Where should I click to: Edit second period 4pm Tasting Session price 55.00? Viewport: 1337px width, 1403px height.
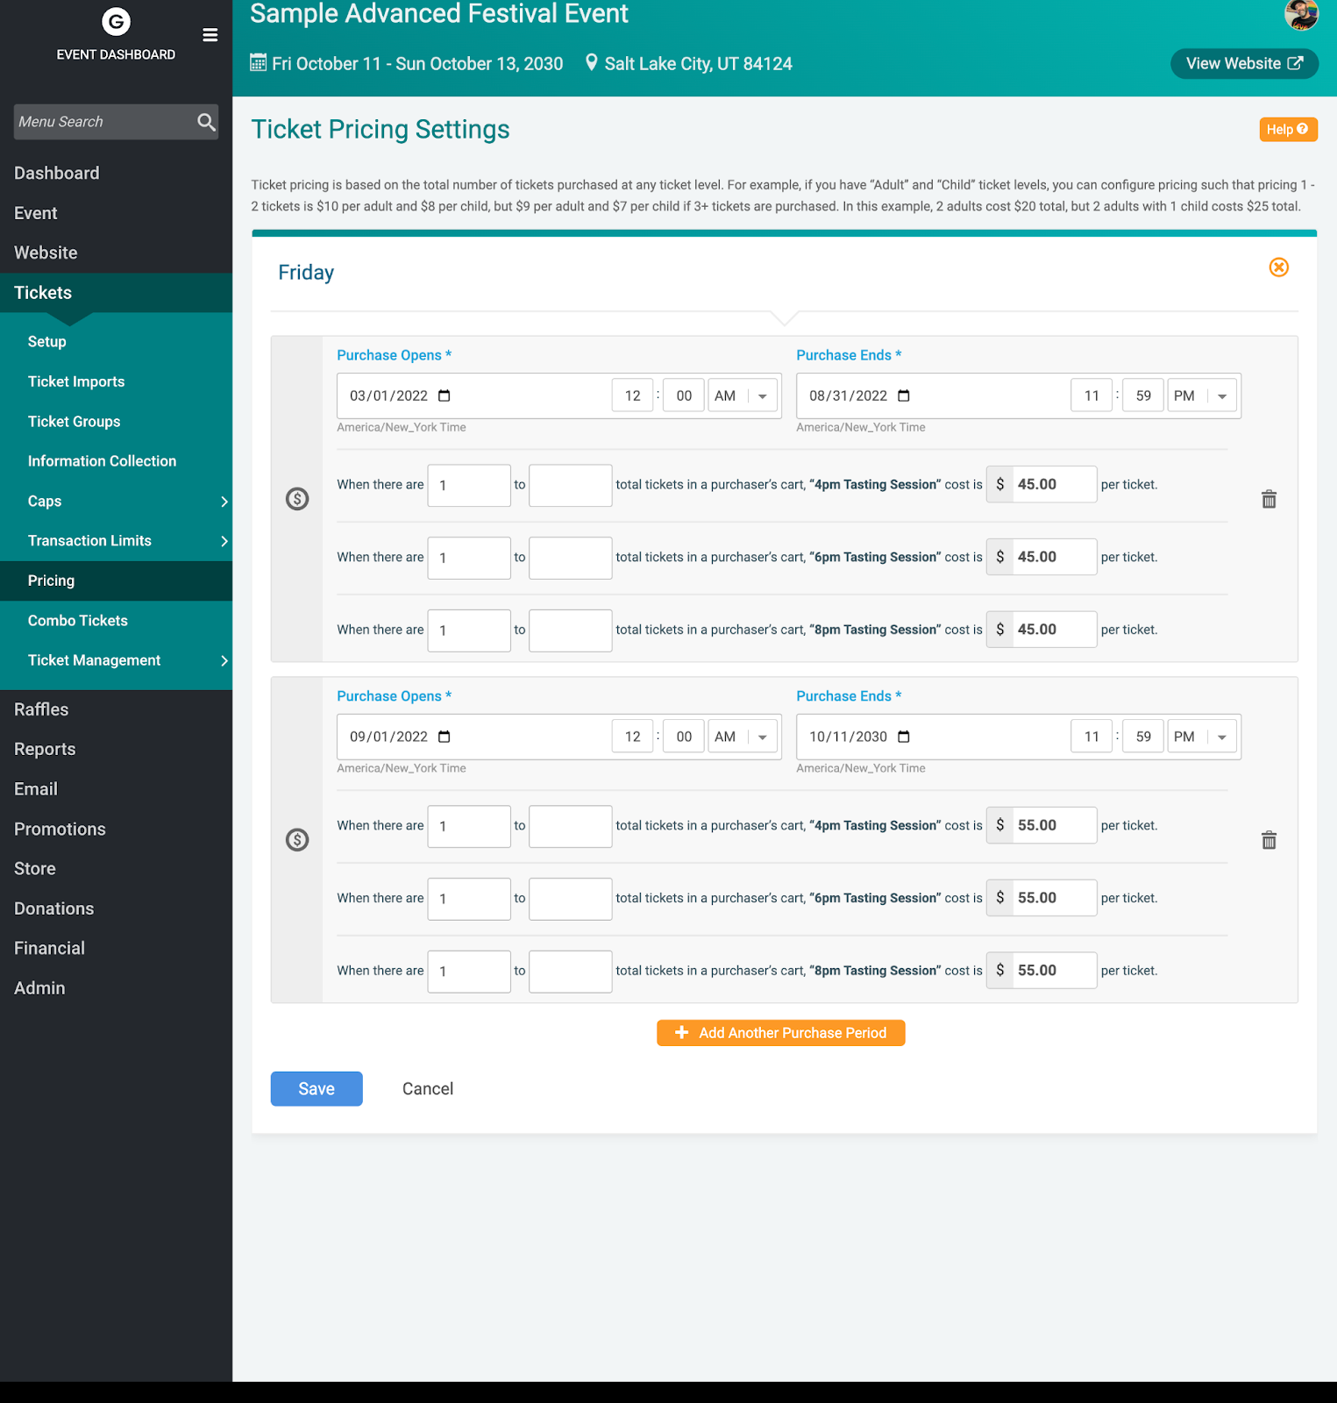coord(1055,825)
